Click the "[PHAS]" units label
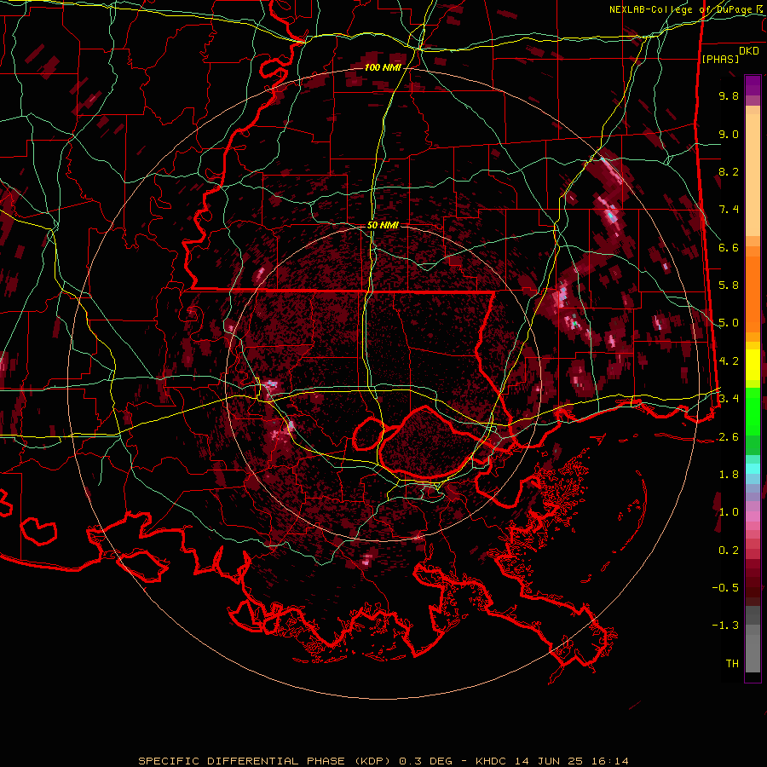Viewport: 767px width, 767px height. [720, 60]
